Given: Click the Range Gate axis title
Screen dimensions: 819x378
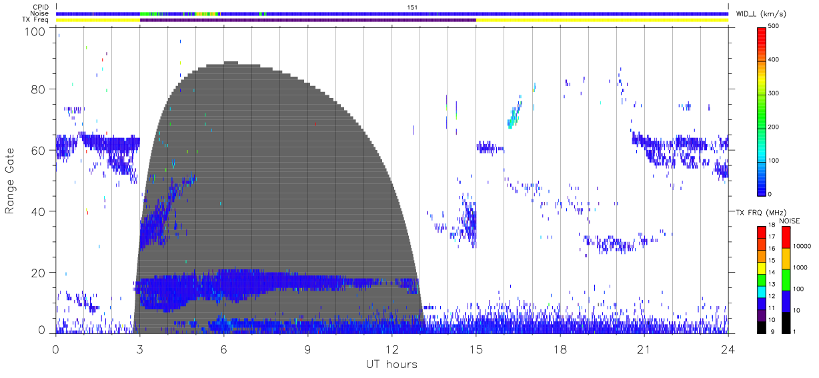Looking at the screenshot, I should click(x=10, y=181).
